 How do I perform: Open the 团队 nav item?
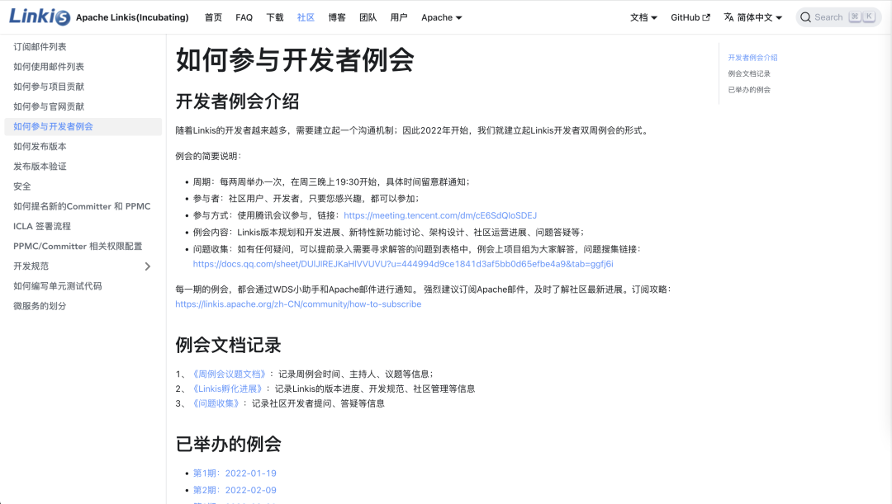(368, 17)
